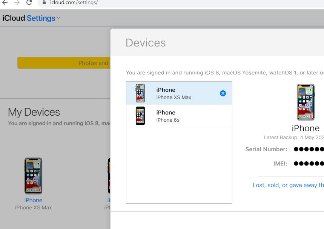Select the iPhone XS Max row
This screenshot has height=229, width=324.
(x=179, y=93)
